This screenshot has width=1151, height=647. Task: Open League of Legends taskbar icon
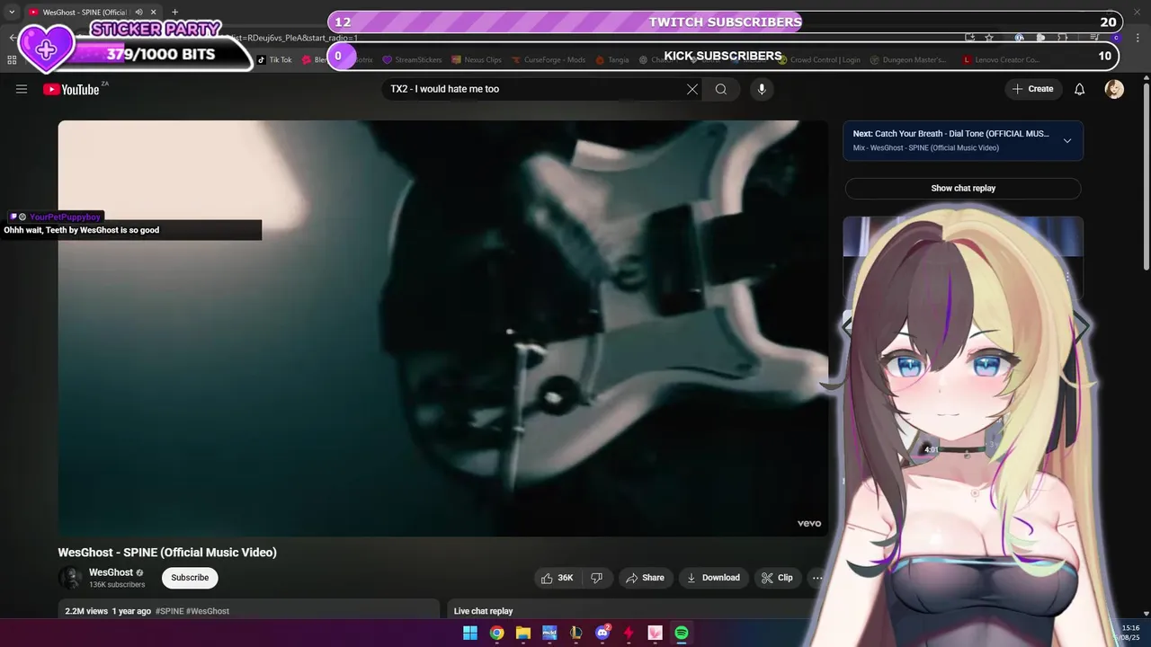pos(576,633)
